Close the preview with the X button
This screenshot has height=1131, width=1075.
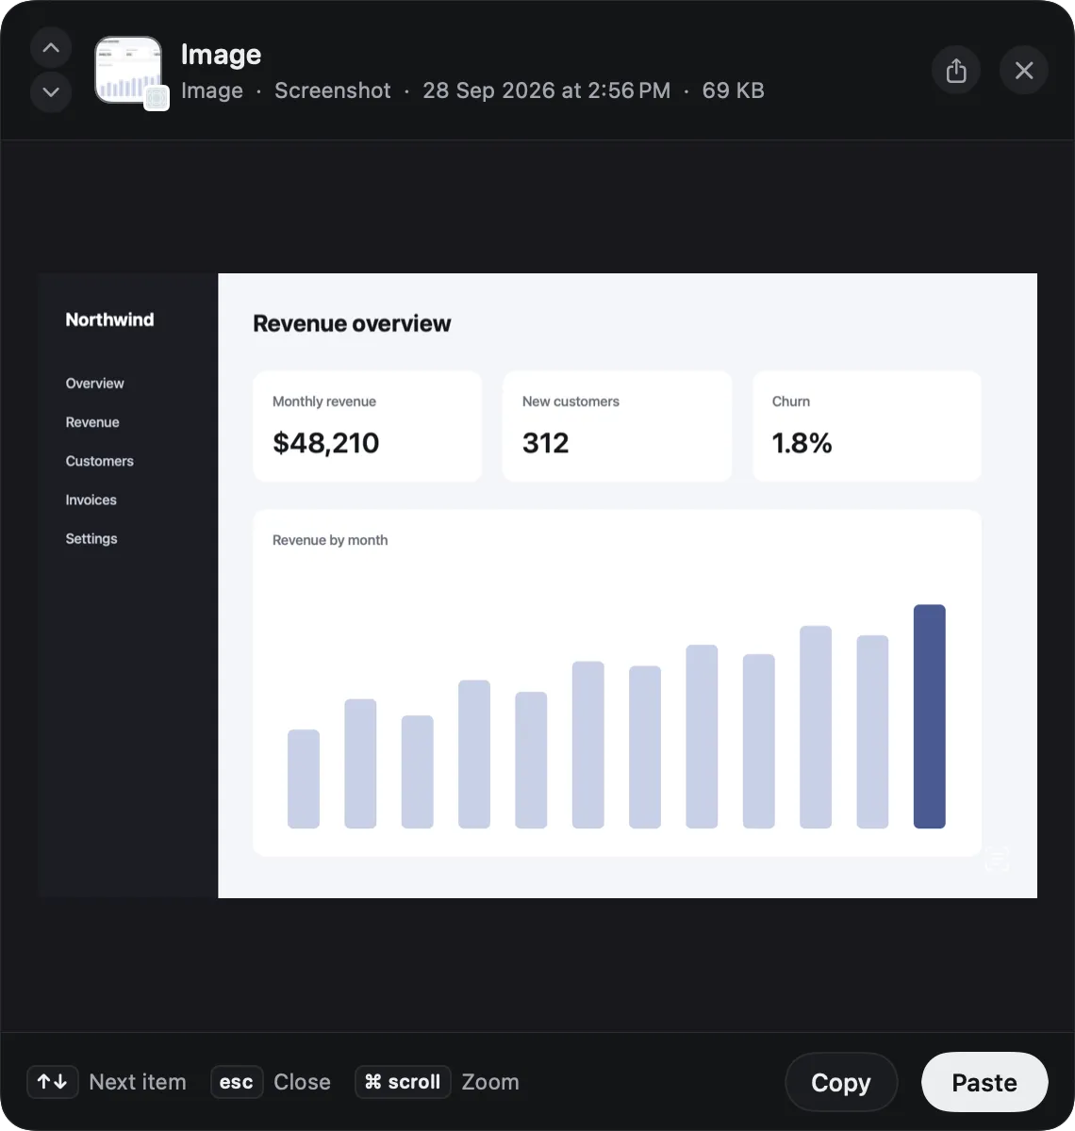tap(1024, 71)
